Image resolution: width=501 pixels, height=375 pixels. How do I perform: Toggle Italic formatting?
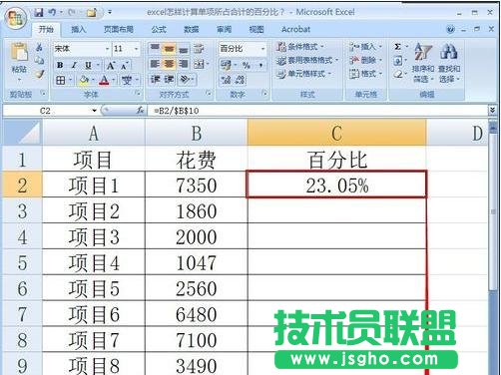pos(74,65)
